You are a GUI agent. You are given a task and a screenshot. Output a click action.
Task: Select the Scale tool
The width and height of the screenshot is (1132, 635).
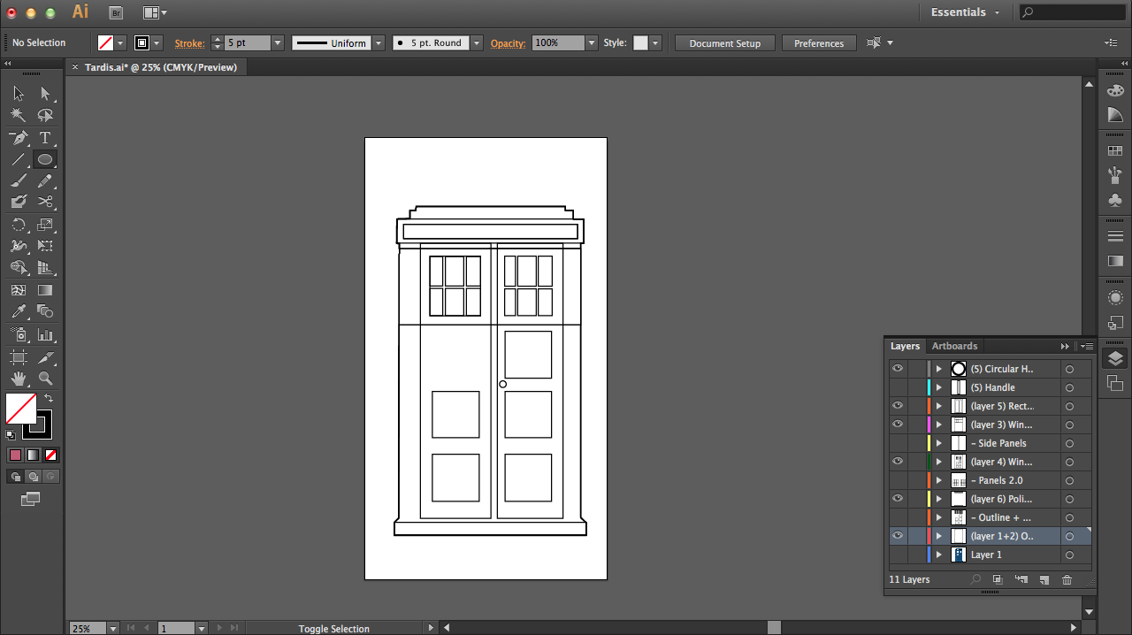(45, 225)
